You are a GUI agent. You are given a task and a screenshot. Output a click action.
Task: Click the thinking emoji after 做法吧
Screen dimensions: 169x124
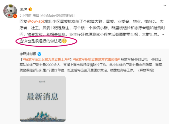coord(64,41)
